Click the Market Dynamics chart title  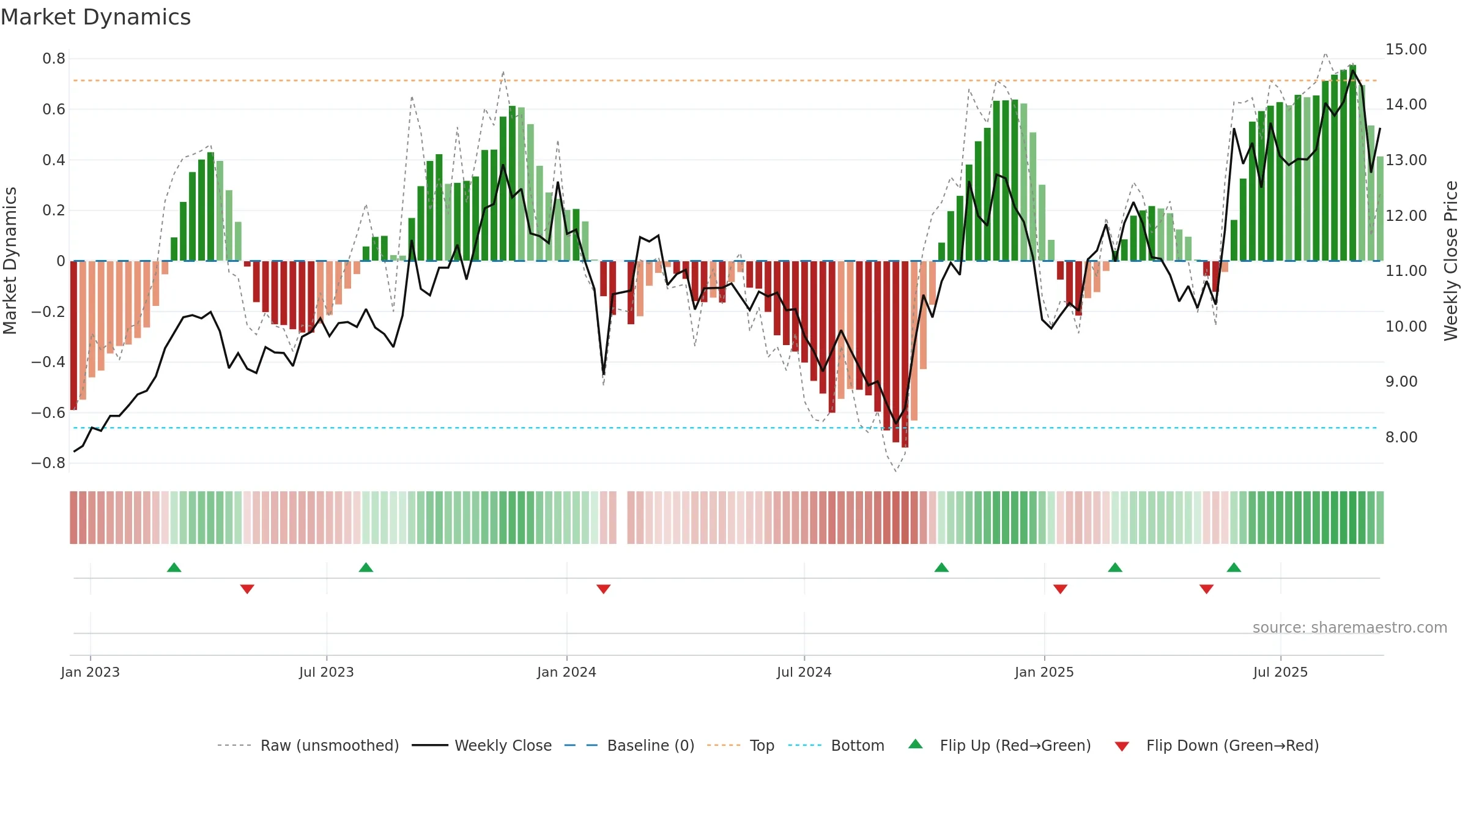coord(96,17)
